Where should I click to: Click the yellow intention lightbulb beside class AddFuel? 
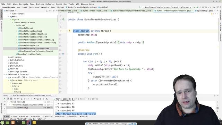(x=69, y=31)
